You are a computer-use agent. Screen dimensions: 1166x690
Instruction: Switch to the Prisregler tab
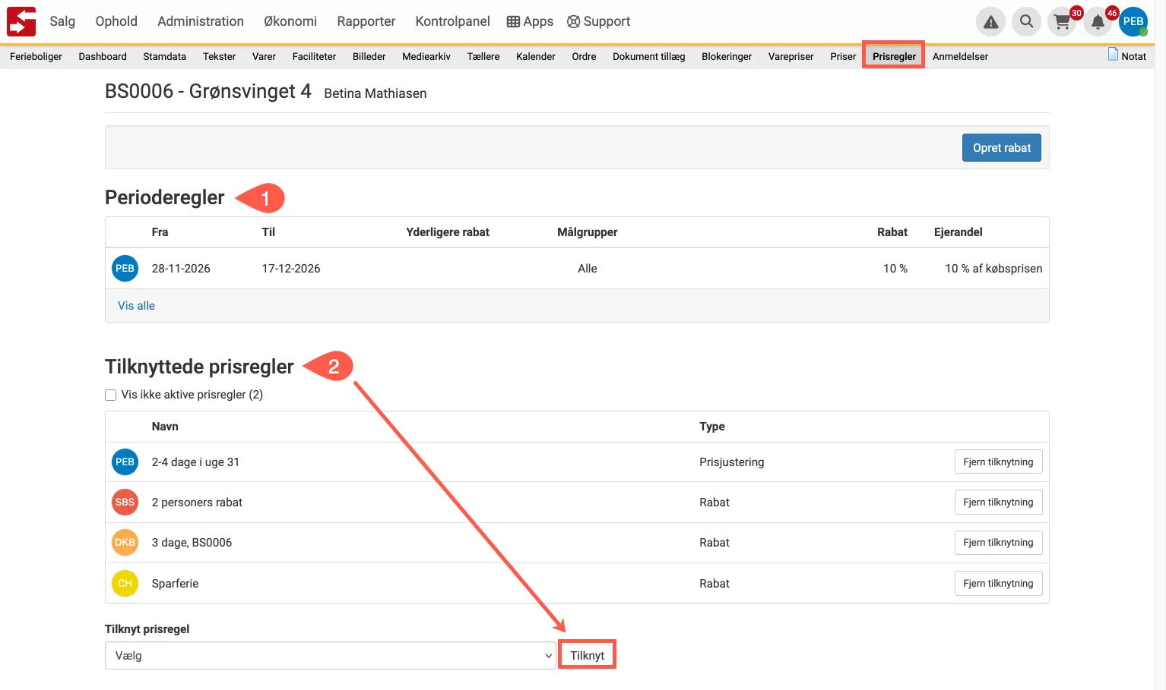[894, 56]
